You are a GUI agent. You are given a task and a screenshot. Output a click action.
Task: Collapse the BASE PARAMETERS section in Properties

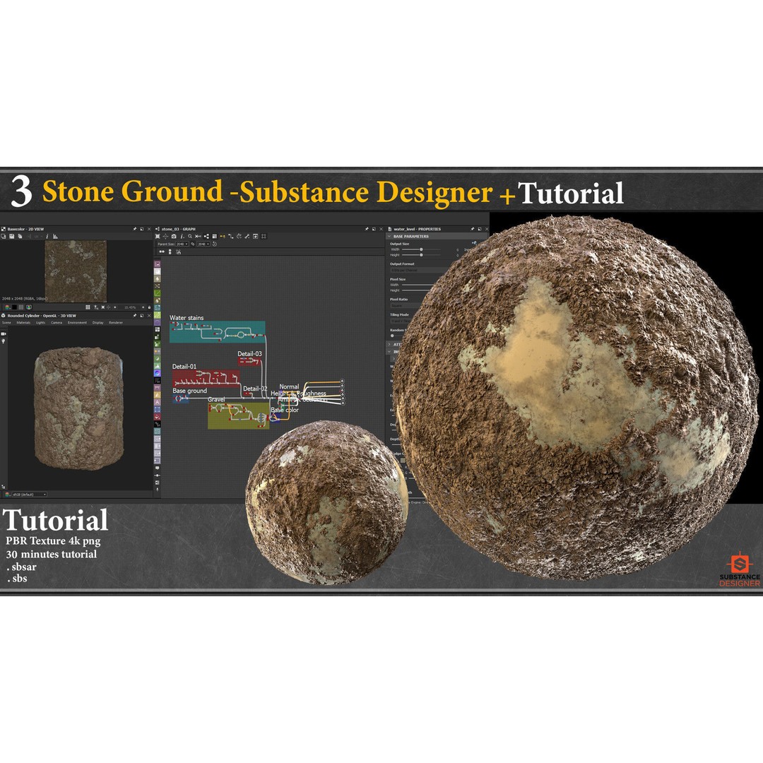(389, 236)
